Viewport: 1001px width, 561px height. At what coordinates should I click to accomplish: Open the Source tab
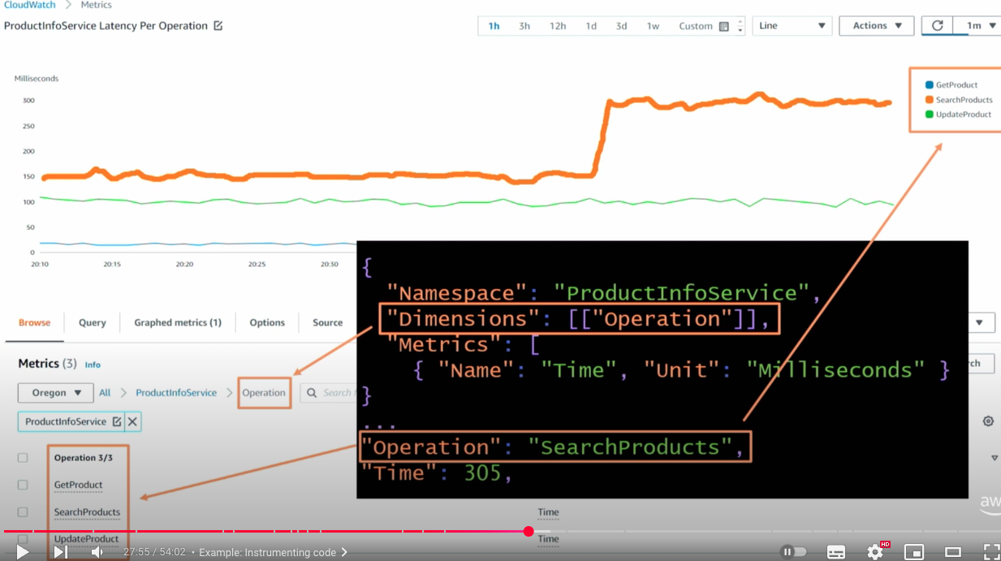[x=328, y=322]
